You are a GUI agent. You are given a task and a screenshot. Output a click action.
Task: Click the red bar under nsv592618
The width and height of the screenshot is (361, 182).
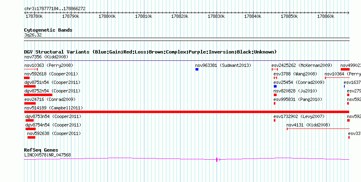tap(27, 78)
